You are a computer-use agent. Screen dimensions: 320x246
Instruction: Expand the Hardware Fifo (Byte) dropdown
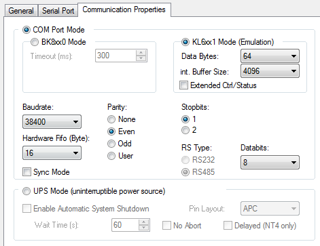coord(52,153)
